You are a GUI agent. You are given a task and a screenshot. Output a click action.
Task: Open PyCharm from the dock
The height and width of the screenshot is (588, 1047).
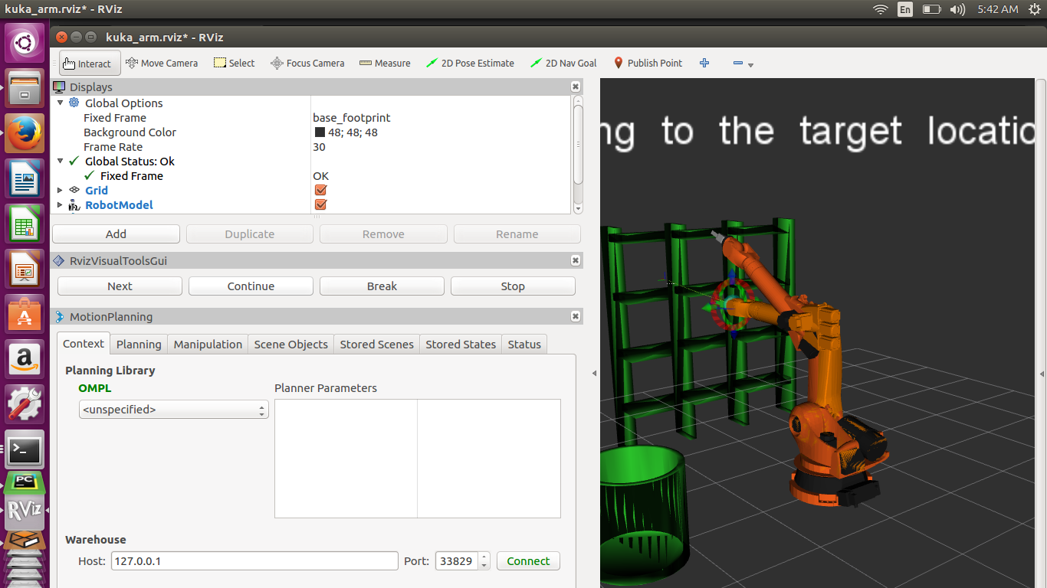(x=25, y=482)
